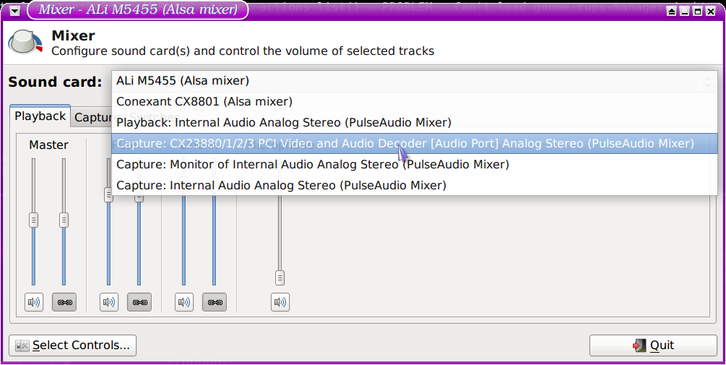Open the Select Controls dialog

(x=73, y=345)
